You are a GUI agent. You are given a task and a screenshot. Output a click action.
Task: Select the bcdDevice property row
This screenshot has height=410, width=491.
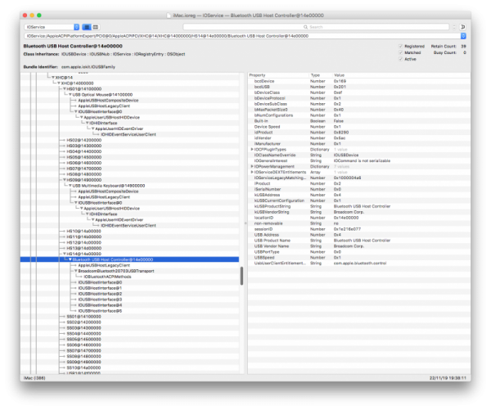coord(359,81)
